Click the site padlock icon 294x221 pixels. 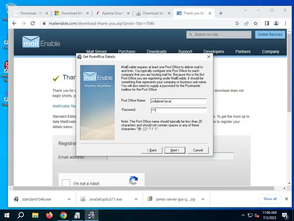[44, 23]
